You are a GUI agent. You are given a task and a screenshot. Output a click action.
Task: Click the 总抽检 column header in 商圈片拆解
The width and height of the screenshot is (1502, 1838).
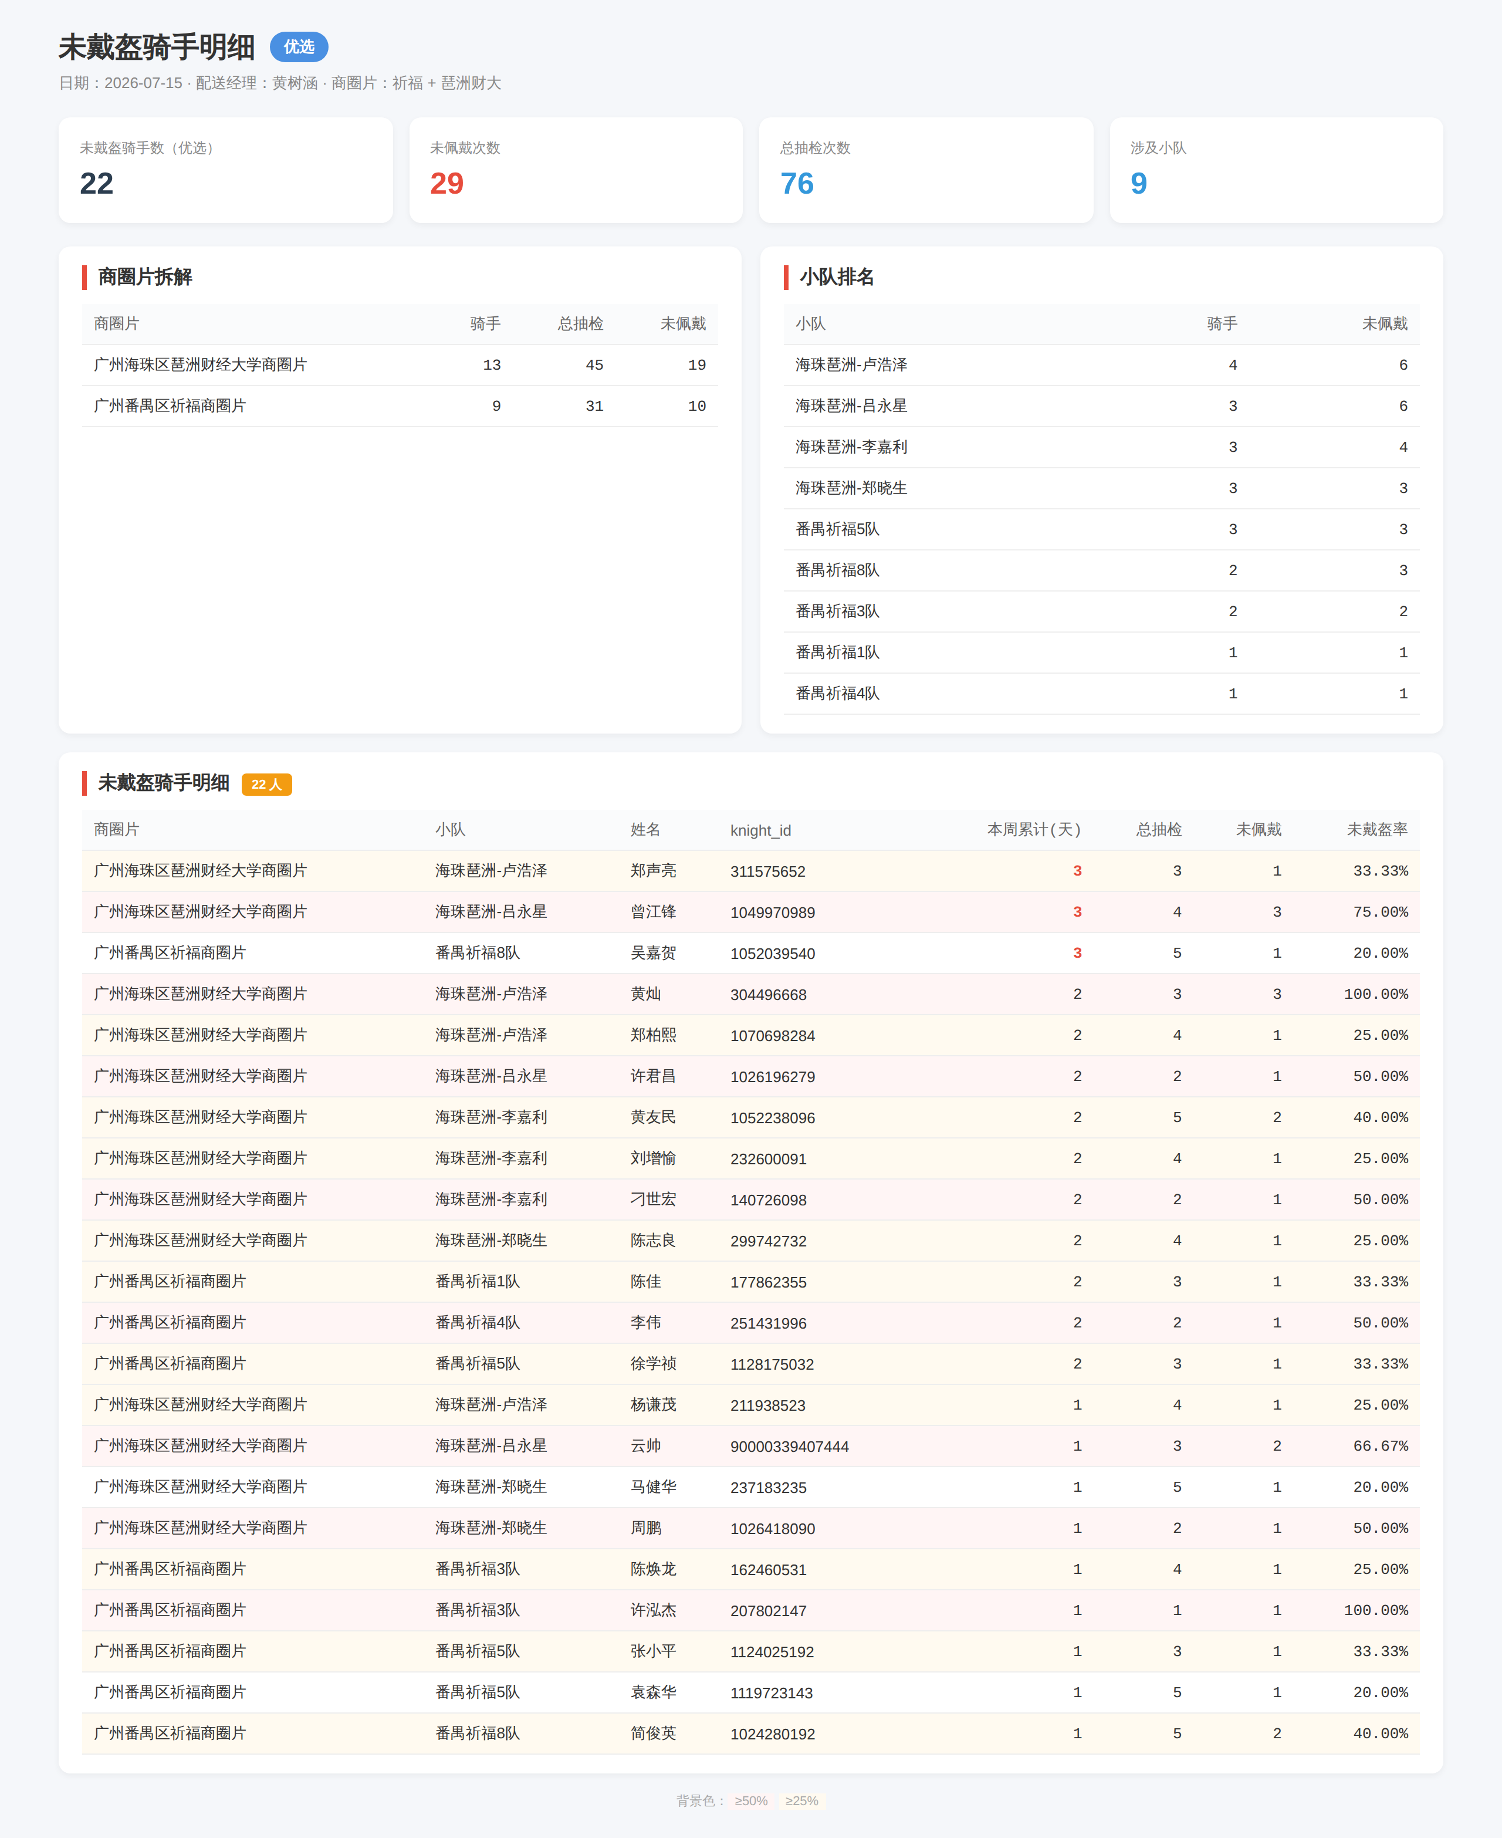point(580,323)
